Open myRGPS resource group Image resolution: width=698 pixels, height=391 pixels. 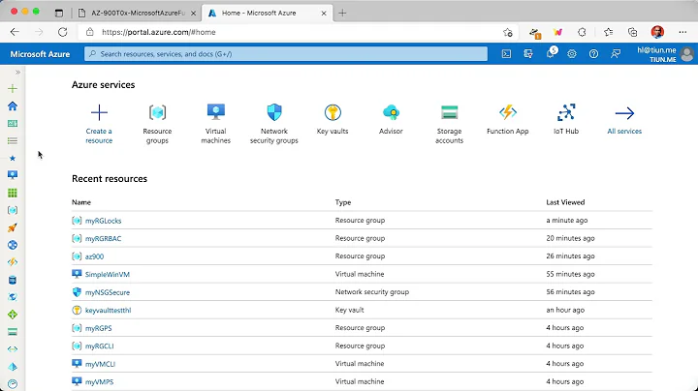coord(98,328)
